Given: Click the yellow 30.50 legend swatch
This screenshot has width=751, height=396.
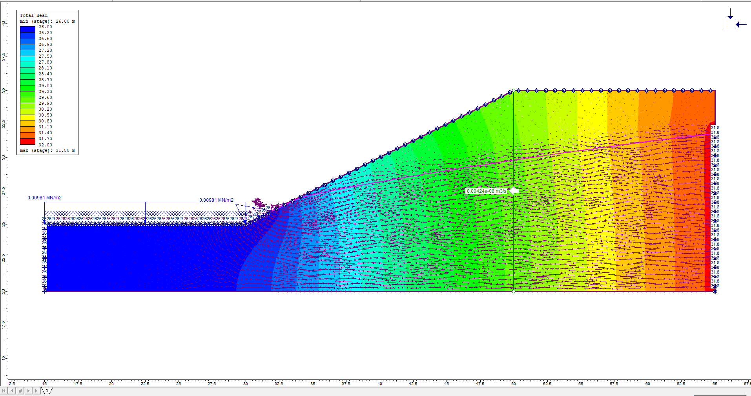Looking at the screenshot, I should point(27,118).
